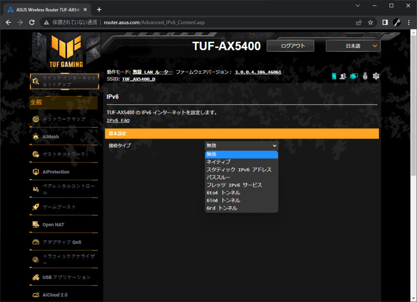Image resolution: width=417 pixels, height=302 pixels.
Task: Open the settings gear icon in the header
Action: tap(376, 76)
